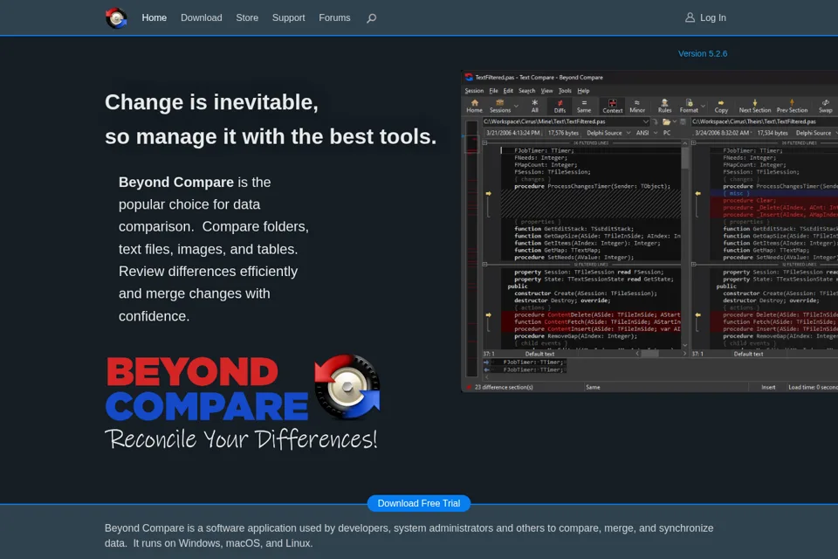Open the left file path history dropdown
This screenshot has width=838, height=559.
tap(646, 122)
